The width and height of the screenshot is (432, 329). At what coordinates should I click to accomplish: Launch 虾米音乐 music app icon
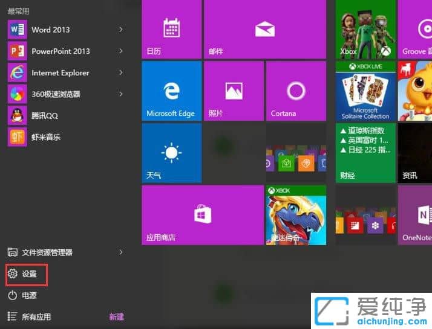17,137
